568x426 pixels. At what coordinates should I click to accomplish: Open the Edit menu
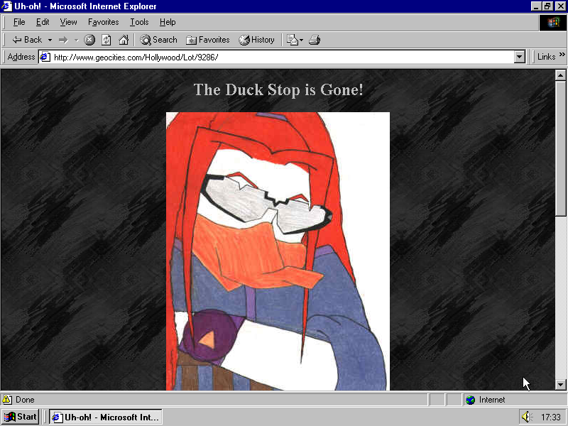(43, 22)
